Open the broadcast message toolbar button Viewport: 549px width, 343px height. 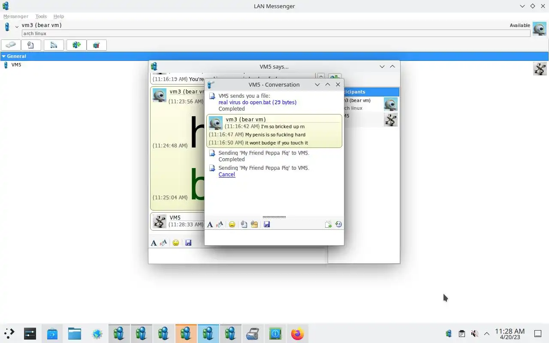(54, 45)
